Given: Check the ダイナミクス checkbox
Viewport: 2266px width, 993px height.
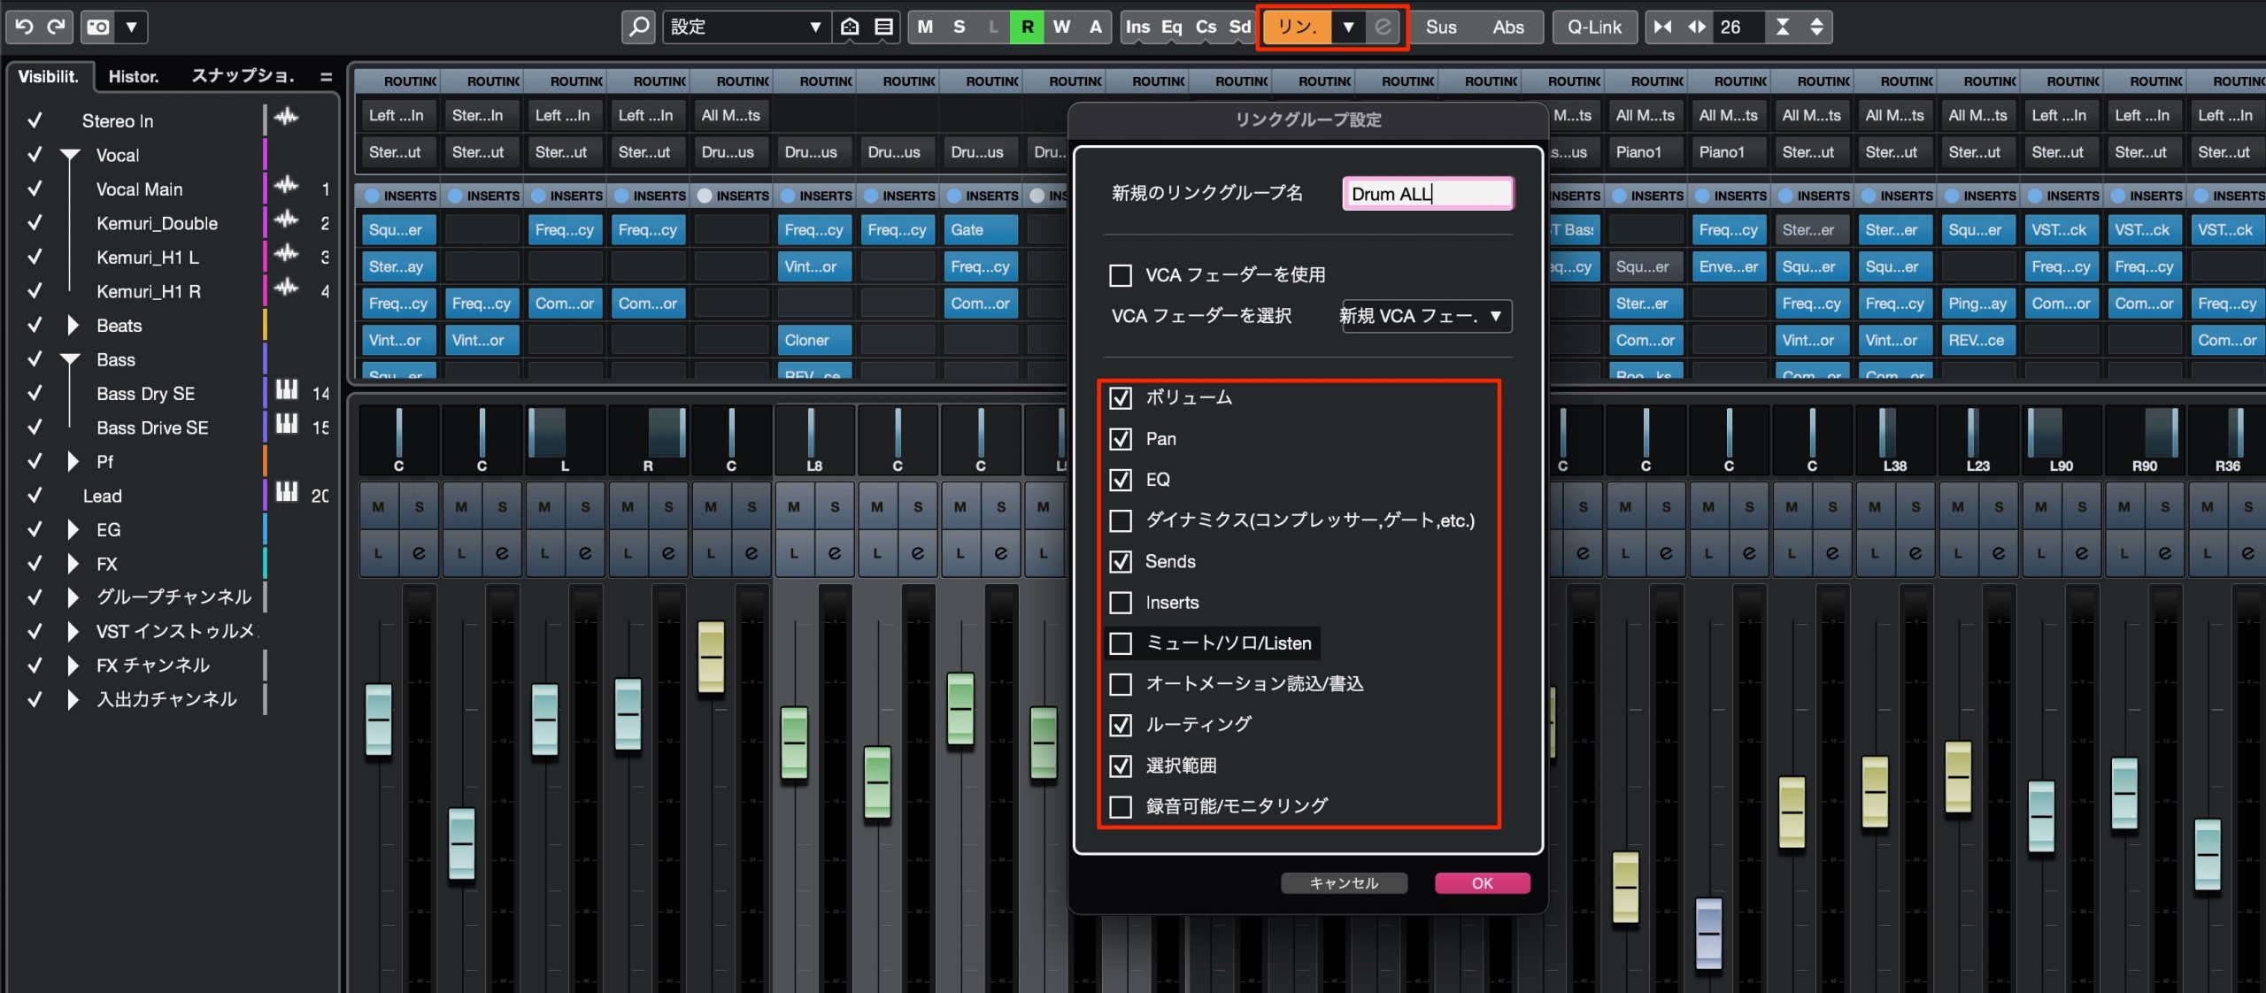Looking at the screenshot, I should click(x=1121, y=520).
